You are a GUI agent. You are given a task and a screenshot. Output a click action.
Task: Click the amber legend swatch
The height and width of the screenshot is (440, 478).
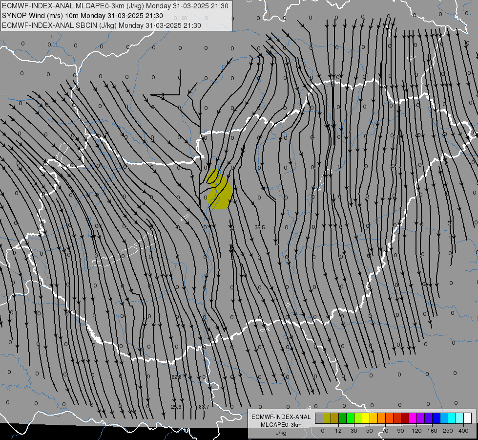click(374, 418)
